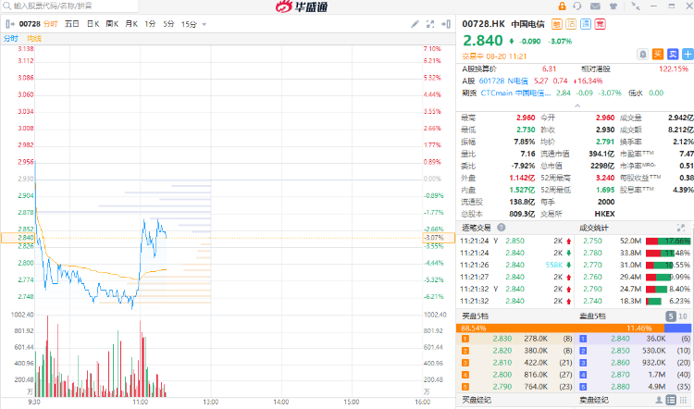Click the orange 买 buy button
The width and height of the screenshot is (694, 409).
(x=658, y=54)
